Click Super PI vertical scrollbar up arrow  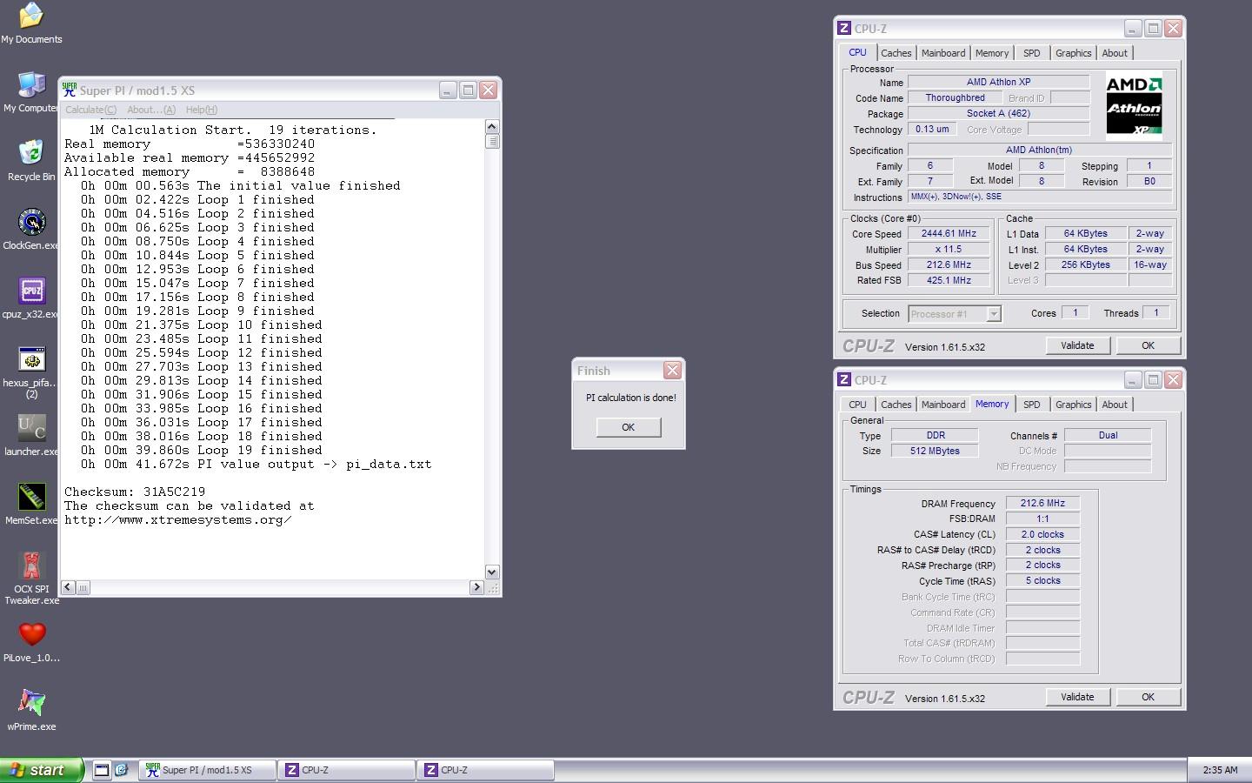(x=492, y=126)
